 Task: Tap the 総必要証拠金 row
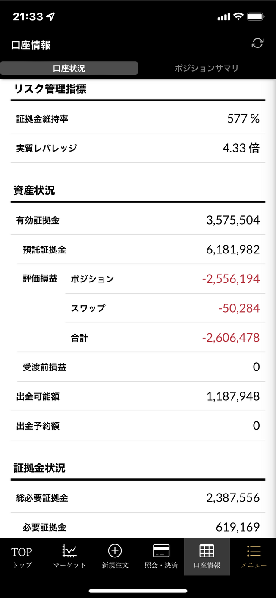[x=138, y=498]
